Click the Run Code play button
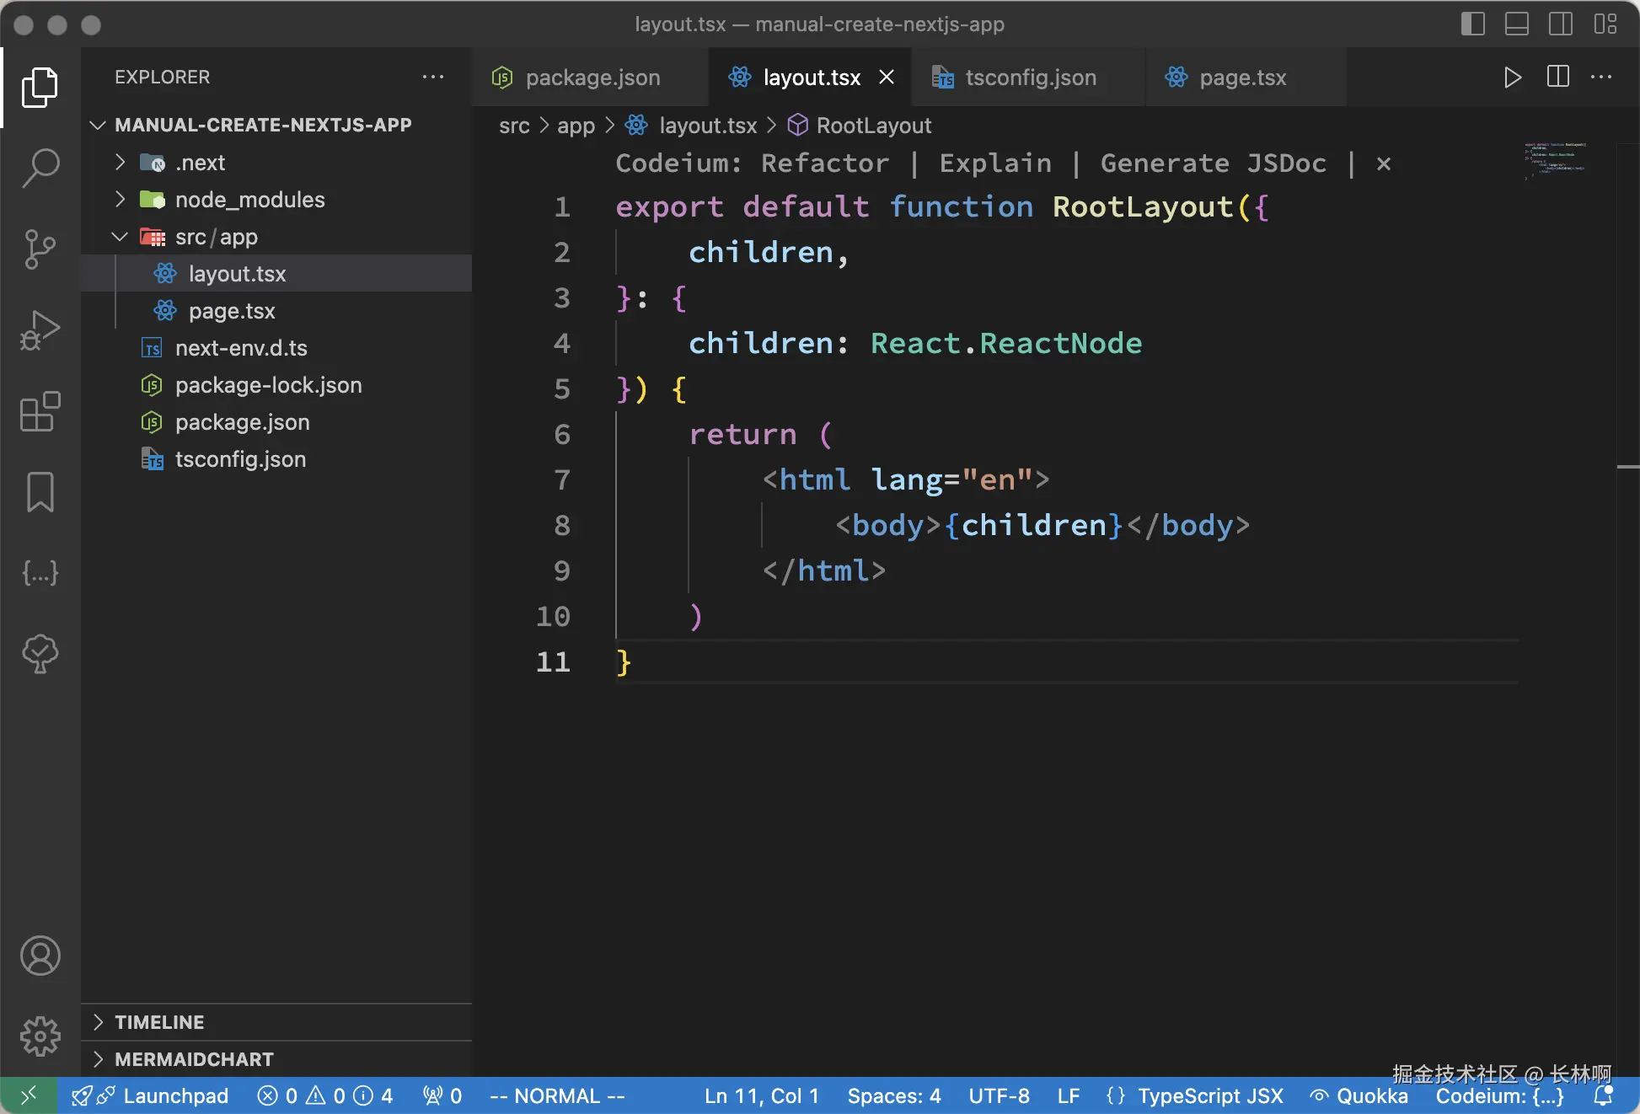The height and width of the screenshot is (1114, 1640). (1512, 78)
